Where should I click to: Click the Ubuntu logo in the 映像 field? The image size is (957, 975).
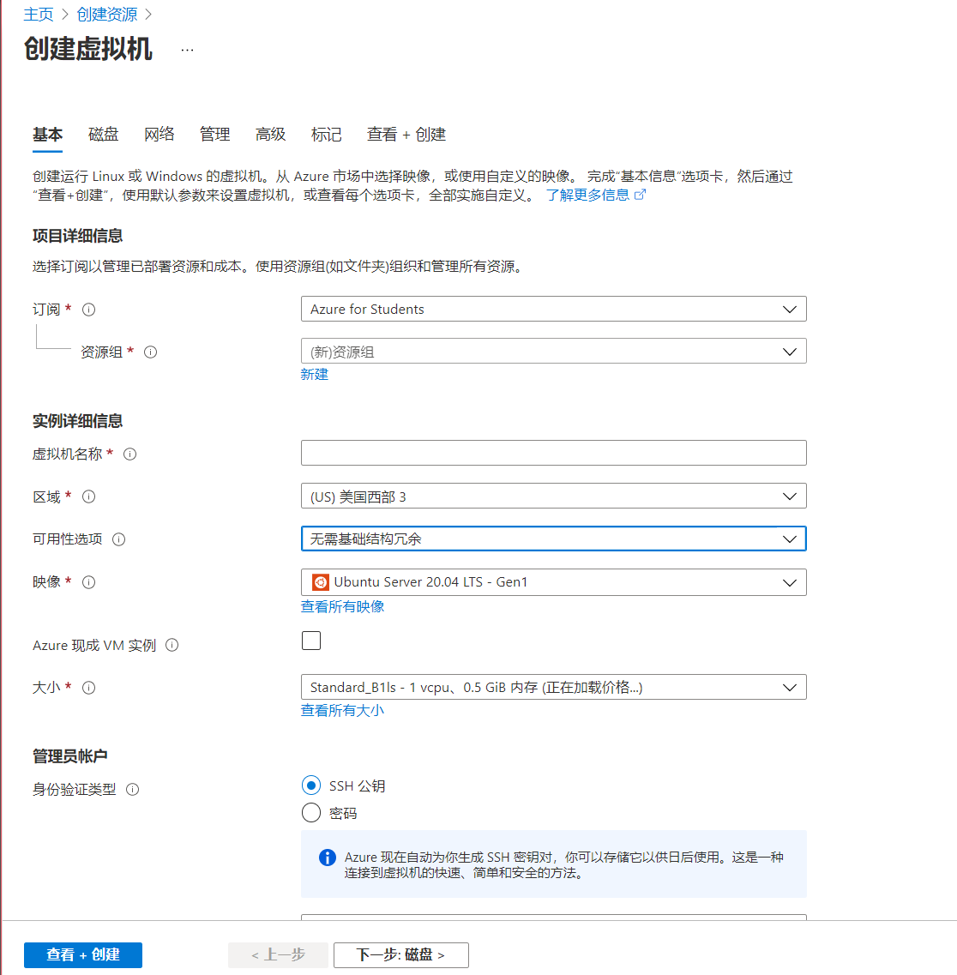click(x=320, y=582)
